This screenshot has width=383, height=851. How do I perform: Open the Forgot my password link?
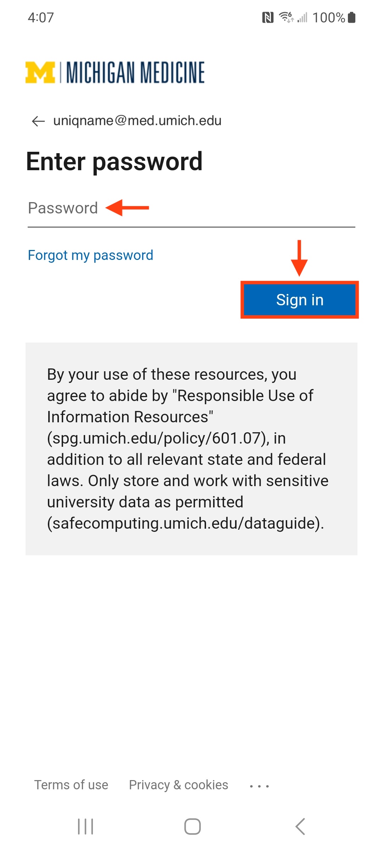click(x=90, y=255)
